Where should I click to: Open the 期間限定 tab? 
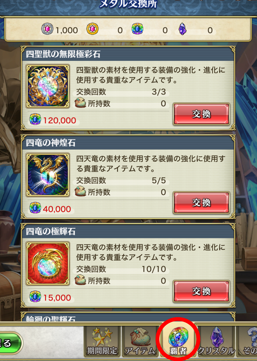pos(102,341)
